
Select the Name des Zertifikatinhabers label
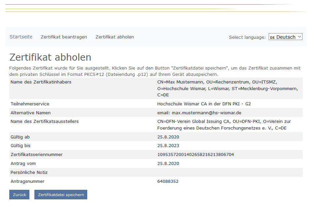(41, 82)
